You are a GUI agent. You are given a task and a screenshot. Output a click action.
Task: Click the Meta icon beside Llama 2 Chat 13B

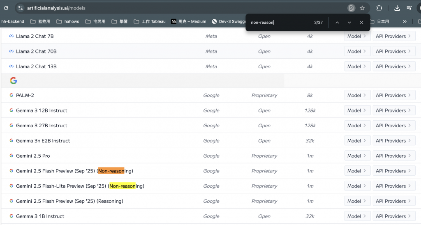pyautogui.click(x=11, y=66)
